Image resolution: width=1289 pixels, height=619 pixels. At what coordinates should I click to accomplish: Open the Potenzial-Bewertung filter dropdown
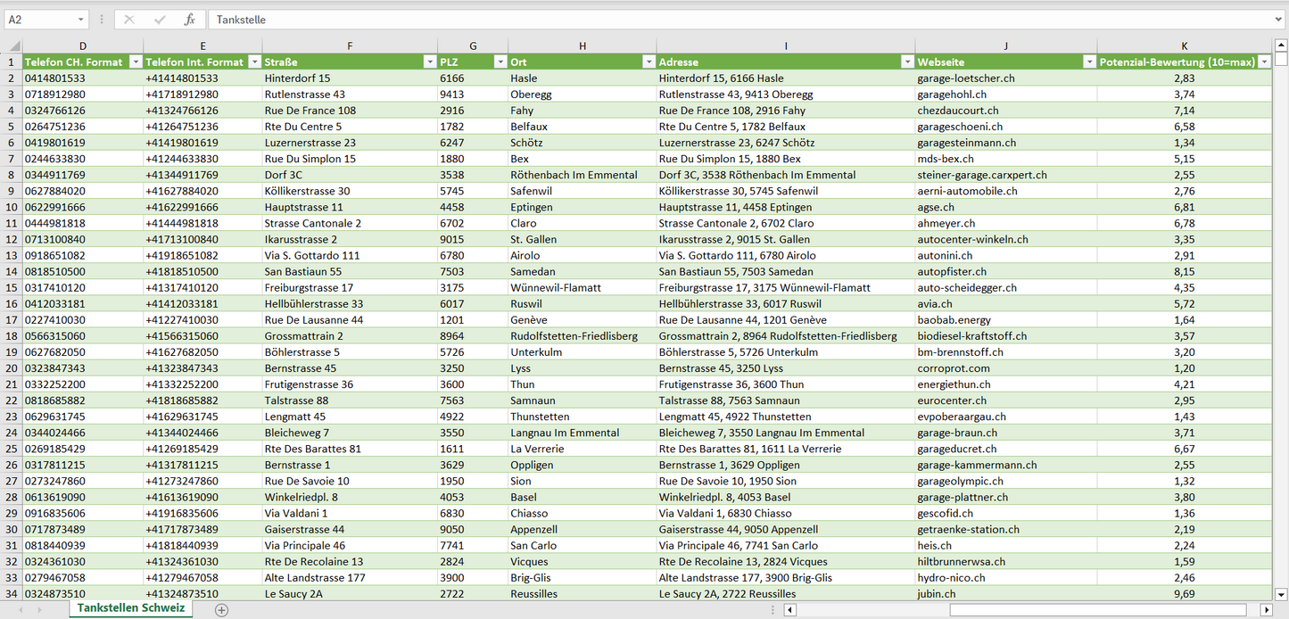pos(1263,62)
